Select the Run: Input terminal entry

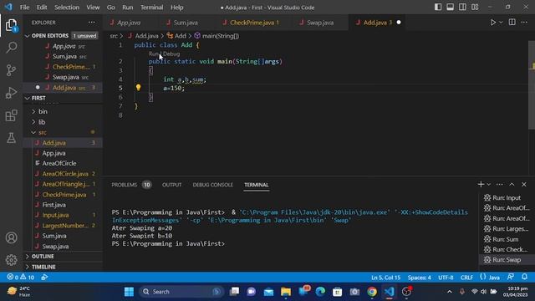tap(507, 197)
